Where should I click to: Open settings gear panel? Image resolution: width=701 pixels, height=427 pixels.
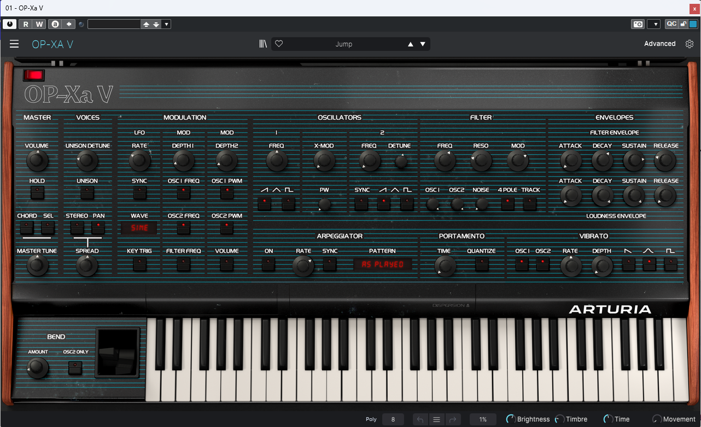pos(690,44)
